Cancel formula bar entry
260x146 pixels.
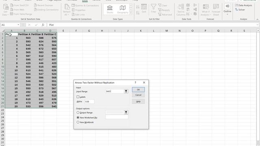click(29, 25)
